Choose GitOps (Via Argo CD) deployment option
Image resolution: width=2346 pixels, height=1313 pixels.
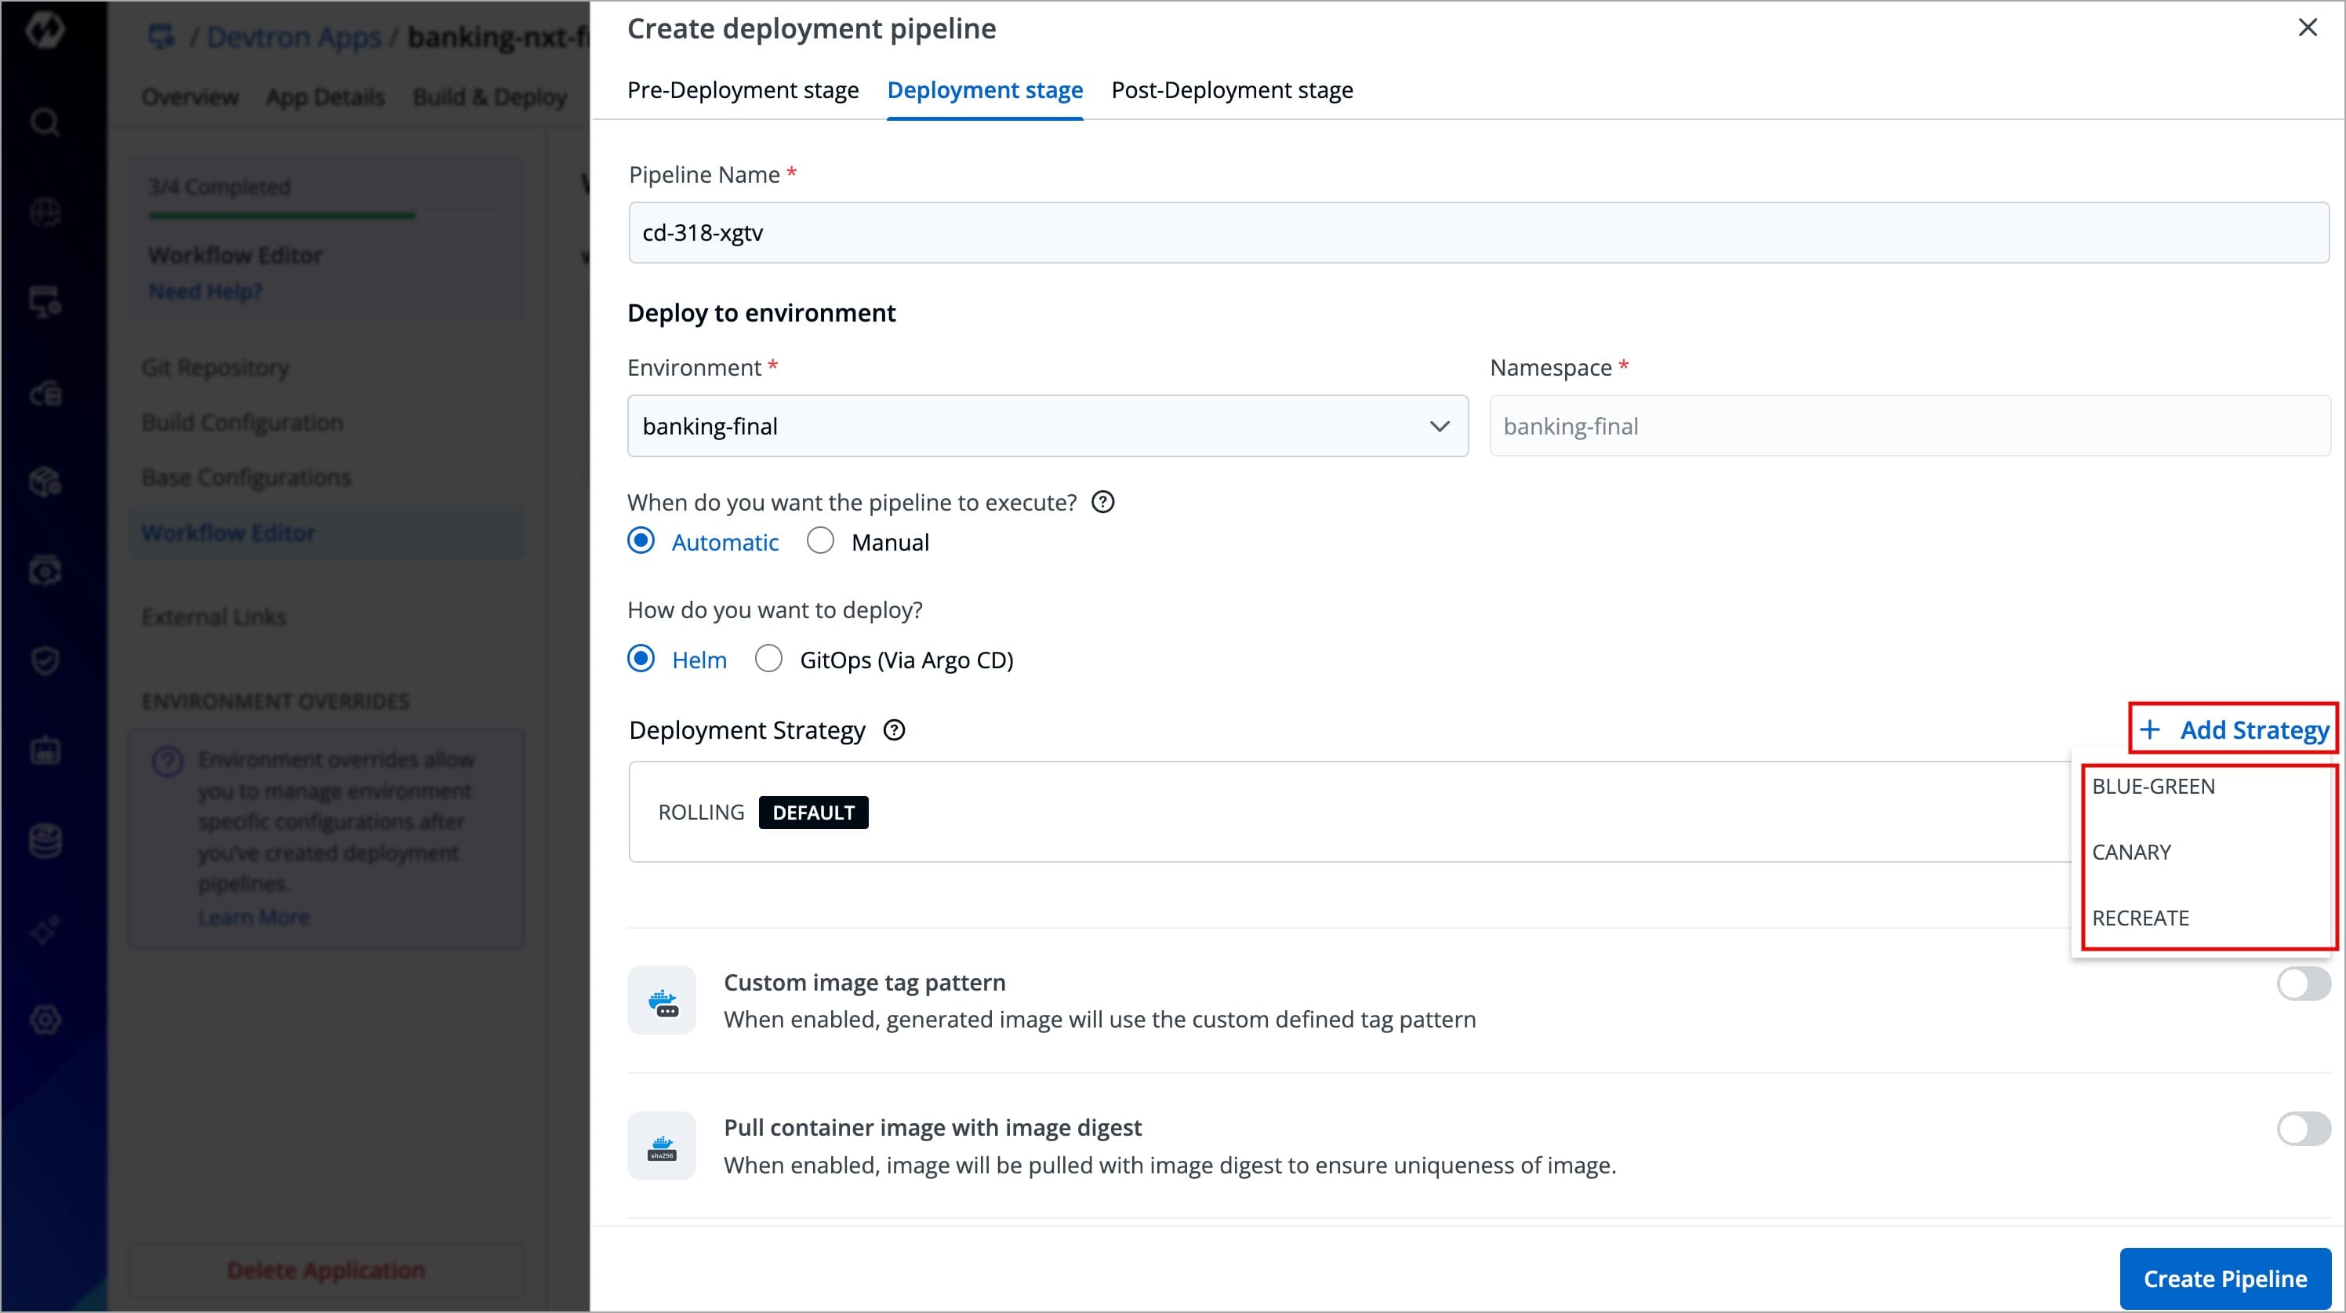[x=768, y=659]
